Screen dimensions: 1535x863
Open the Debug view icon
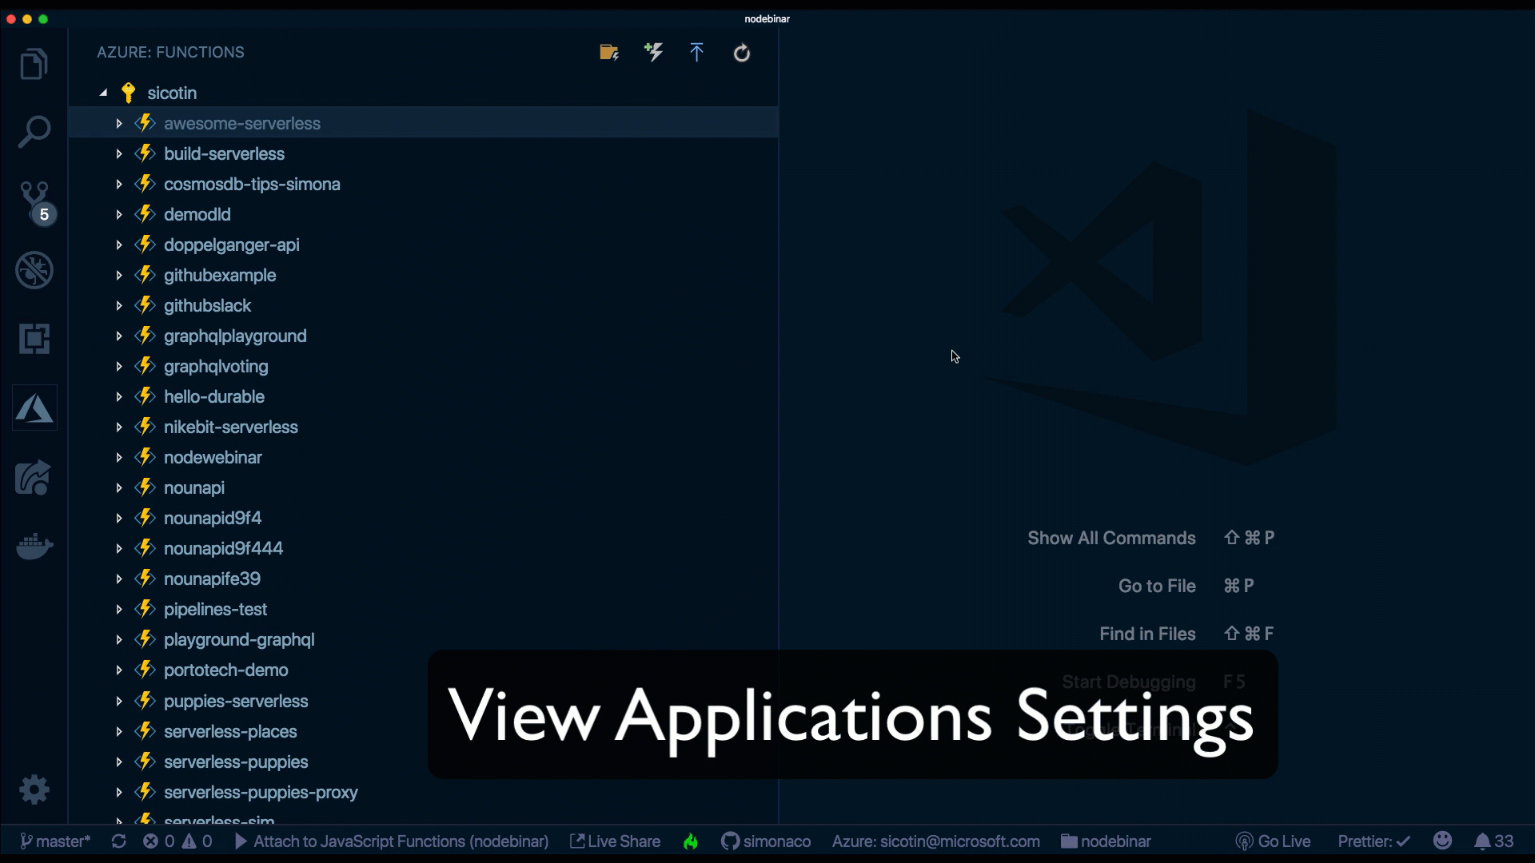point(34,270)
